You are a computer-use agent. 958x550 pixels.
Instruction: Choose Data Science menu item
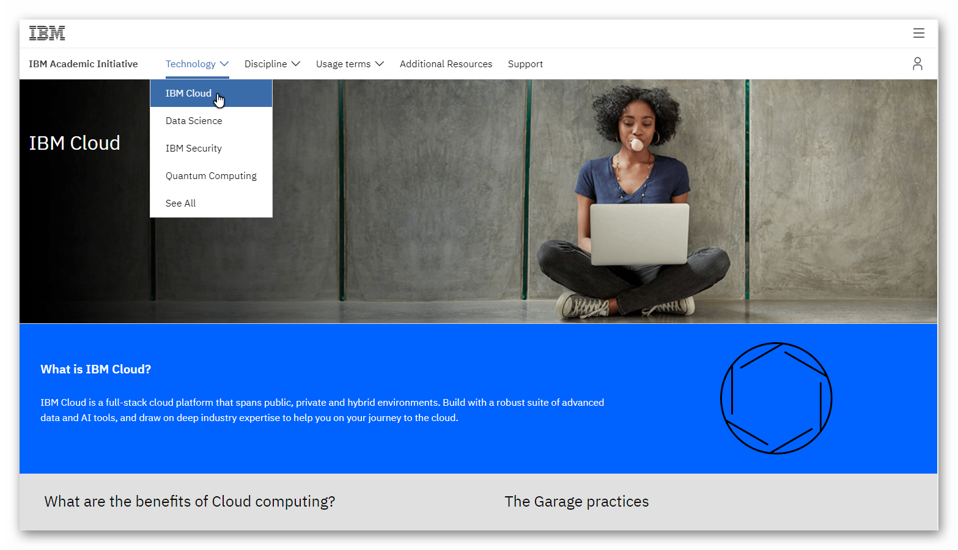tap(194, 121)
